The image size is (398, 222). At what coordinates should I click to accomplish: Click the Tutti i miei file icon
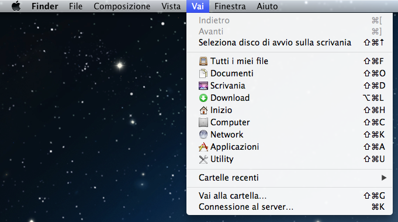coord(203,61)
